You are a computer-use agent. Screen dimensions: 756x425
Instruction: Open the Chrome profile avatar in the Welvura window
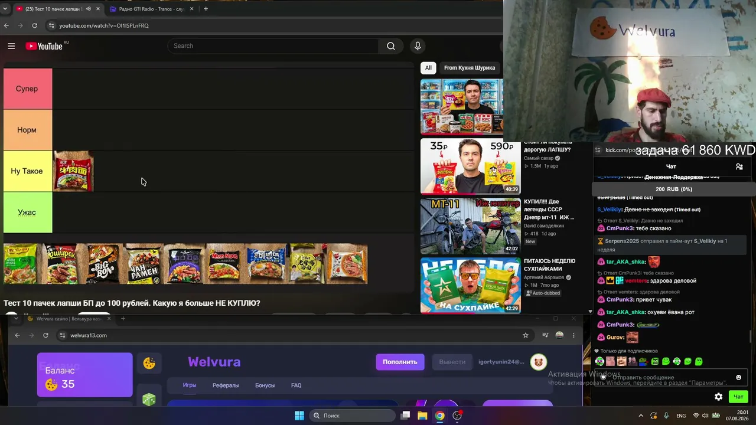click(559, 335)
